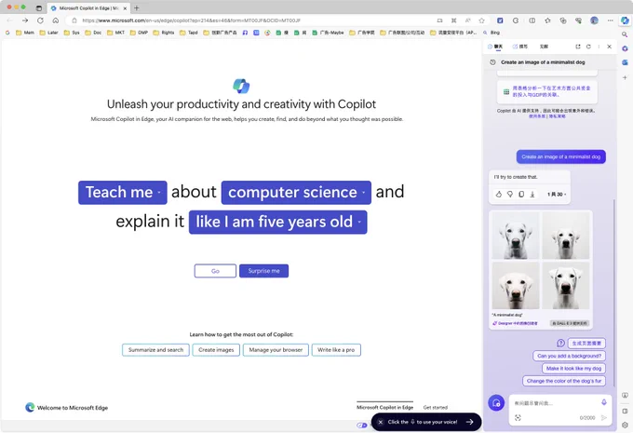Select the 'Get started' bottom tab
The height and width of the screenshot is (433, 633).
pos(436,407)
